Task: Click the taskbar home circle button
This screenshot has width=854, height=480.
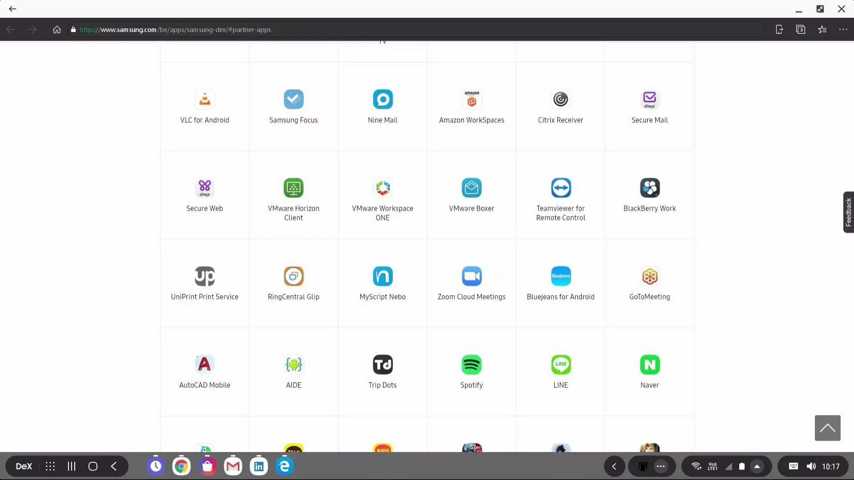Action: point(93,466)
